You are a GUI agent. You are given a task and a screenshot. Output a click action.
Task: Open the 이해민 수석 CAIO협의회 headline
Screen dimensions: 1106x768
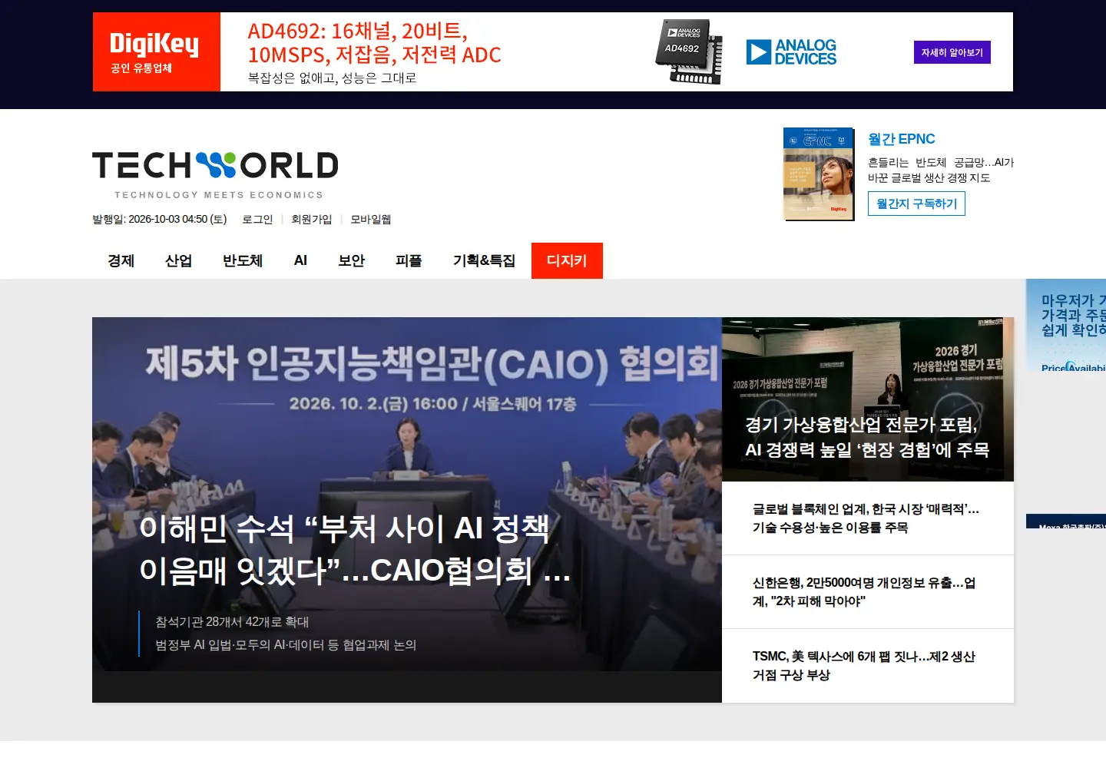(355, 549)
